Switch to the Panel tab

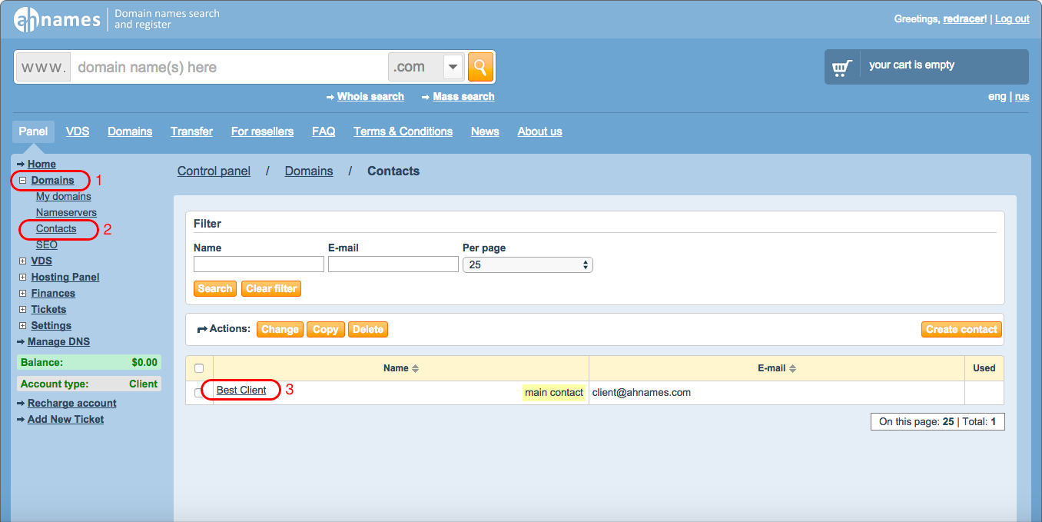point(33,131)
